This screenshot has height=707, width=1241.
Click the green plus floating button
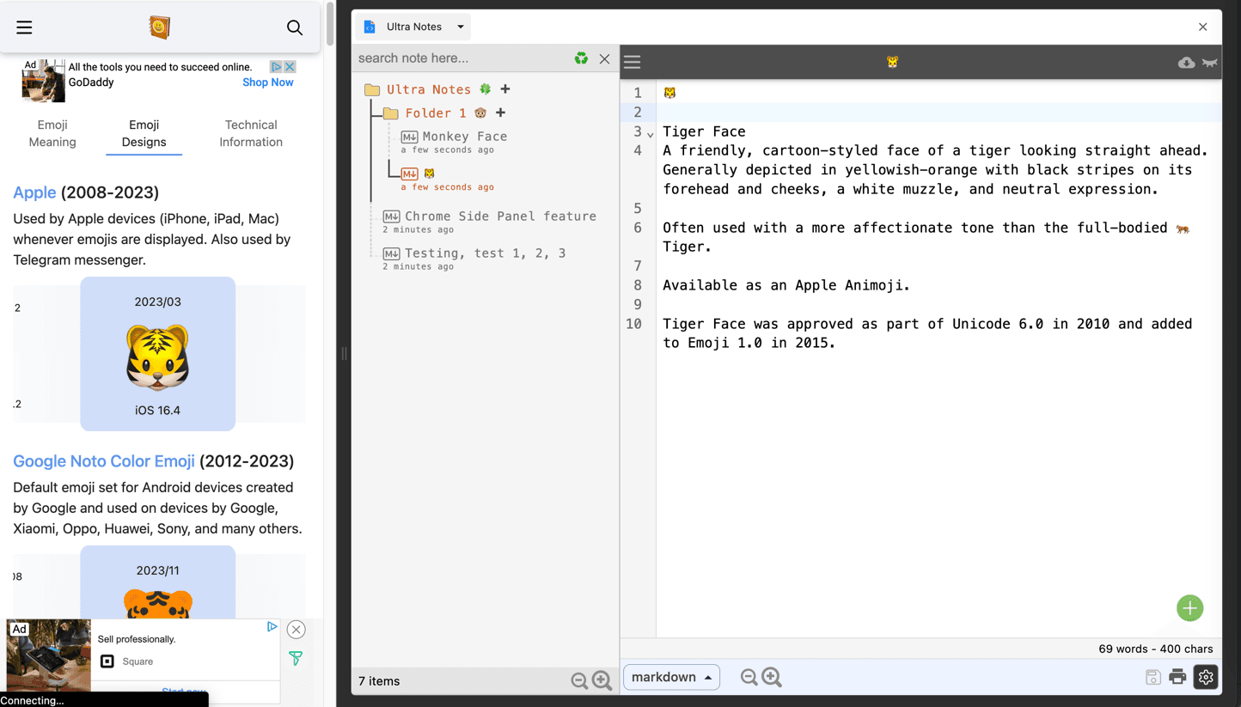click(x=1190, y=608)
